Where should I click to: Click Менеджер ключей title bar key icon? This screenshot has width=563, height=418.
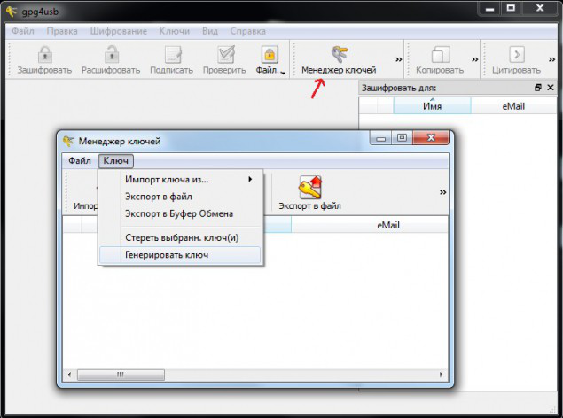[68, 141]
